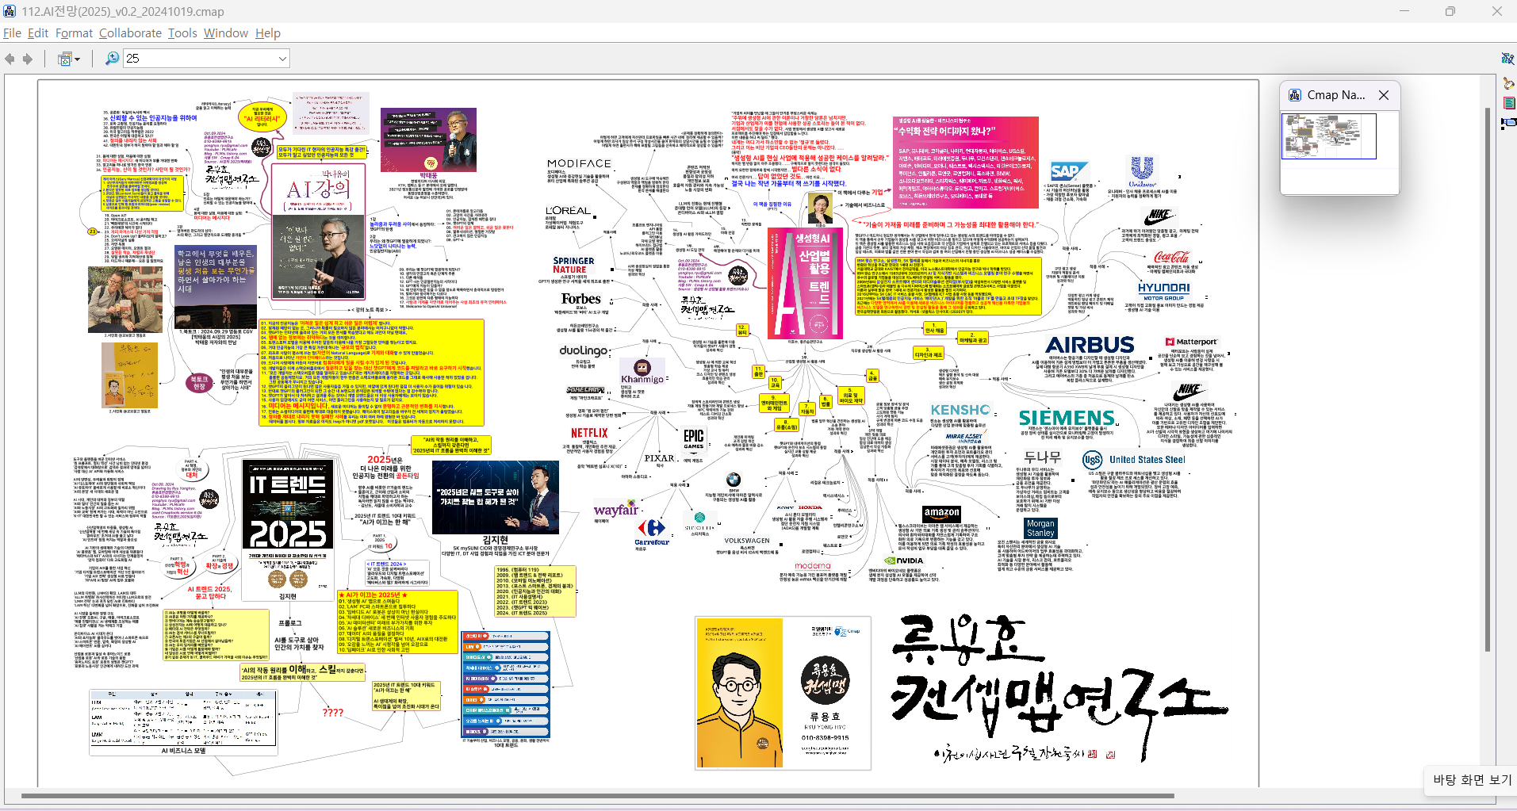Click the zoom magnifier icon
The height and width of the screenshot is (811, 1517).
point(112,59)
